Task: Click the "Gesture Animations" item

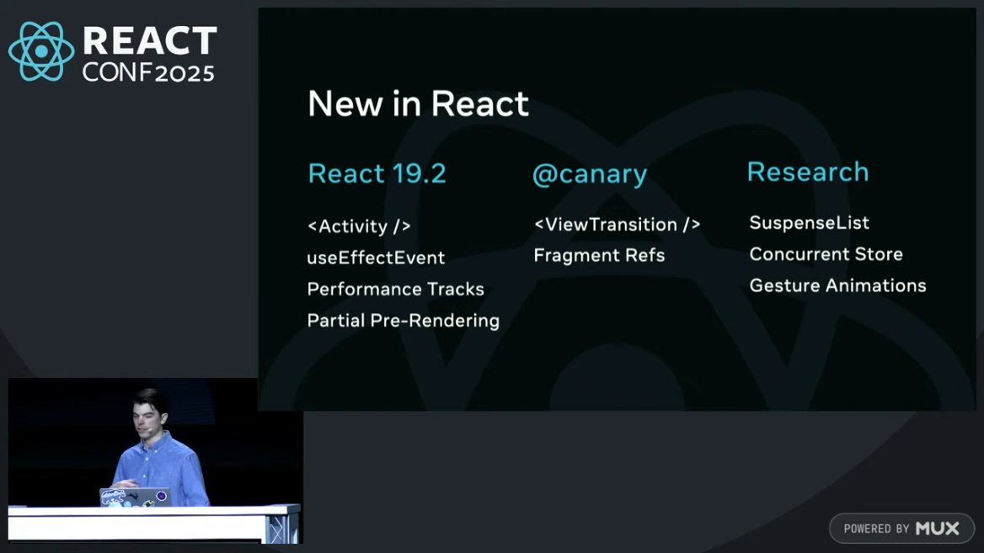Action: click(x=837, y=286)
